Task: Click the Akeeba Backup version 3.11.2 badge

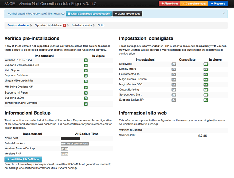Action: (65, 149)
